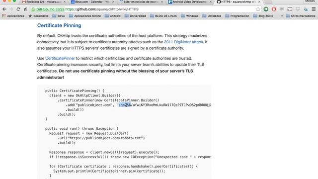Image resolution: width=318 pixels, height=179 pixels.
Task: Expand the Blog ZONE bookmarks folder
Action: (x=263, y=16)
